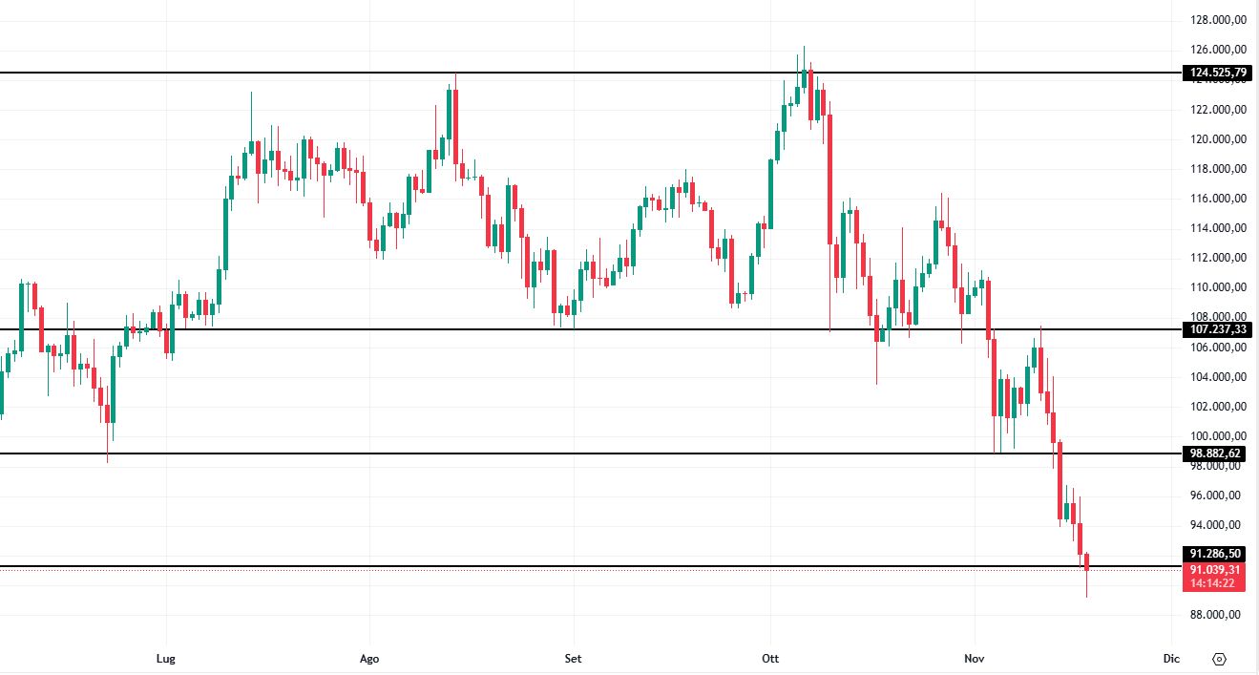Click the Dic month on time axis
This screenshot has width=1259, height=675.
[1171, 659]
